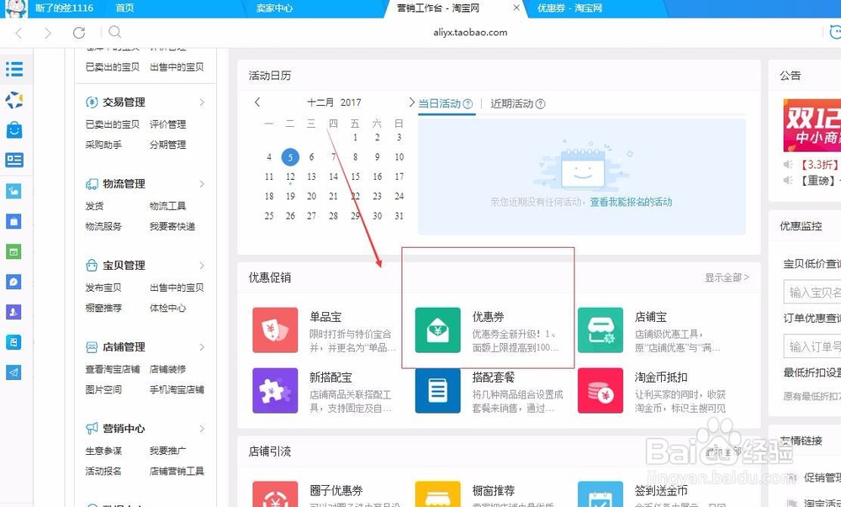The height and width of the screenshot is (507, 841).
Task: Click the 店铺宝 teal shop icon
Action: tap(600, 330)
